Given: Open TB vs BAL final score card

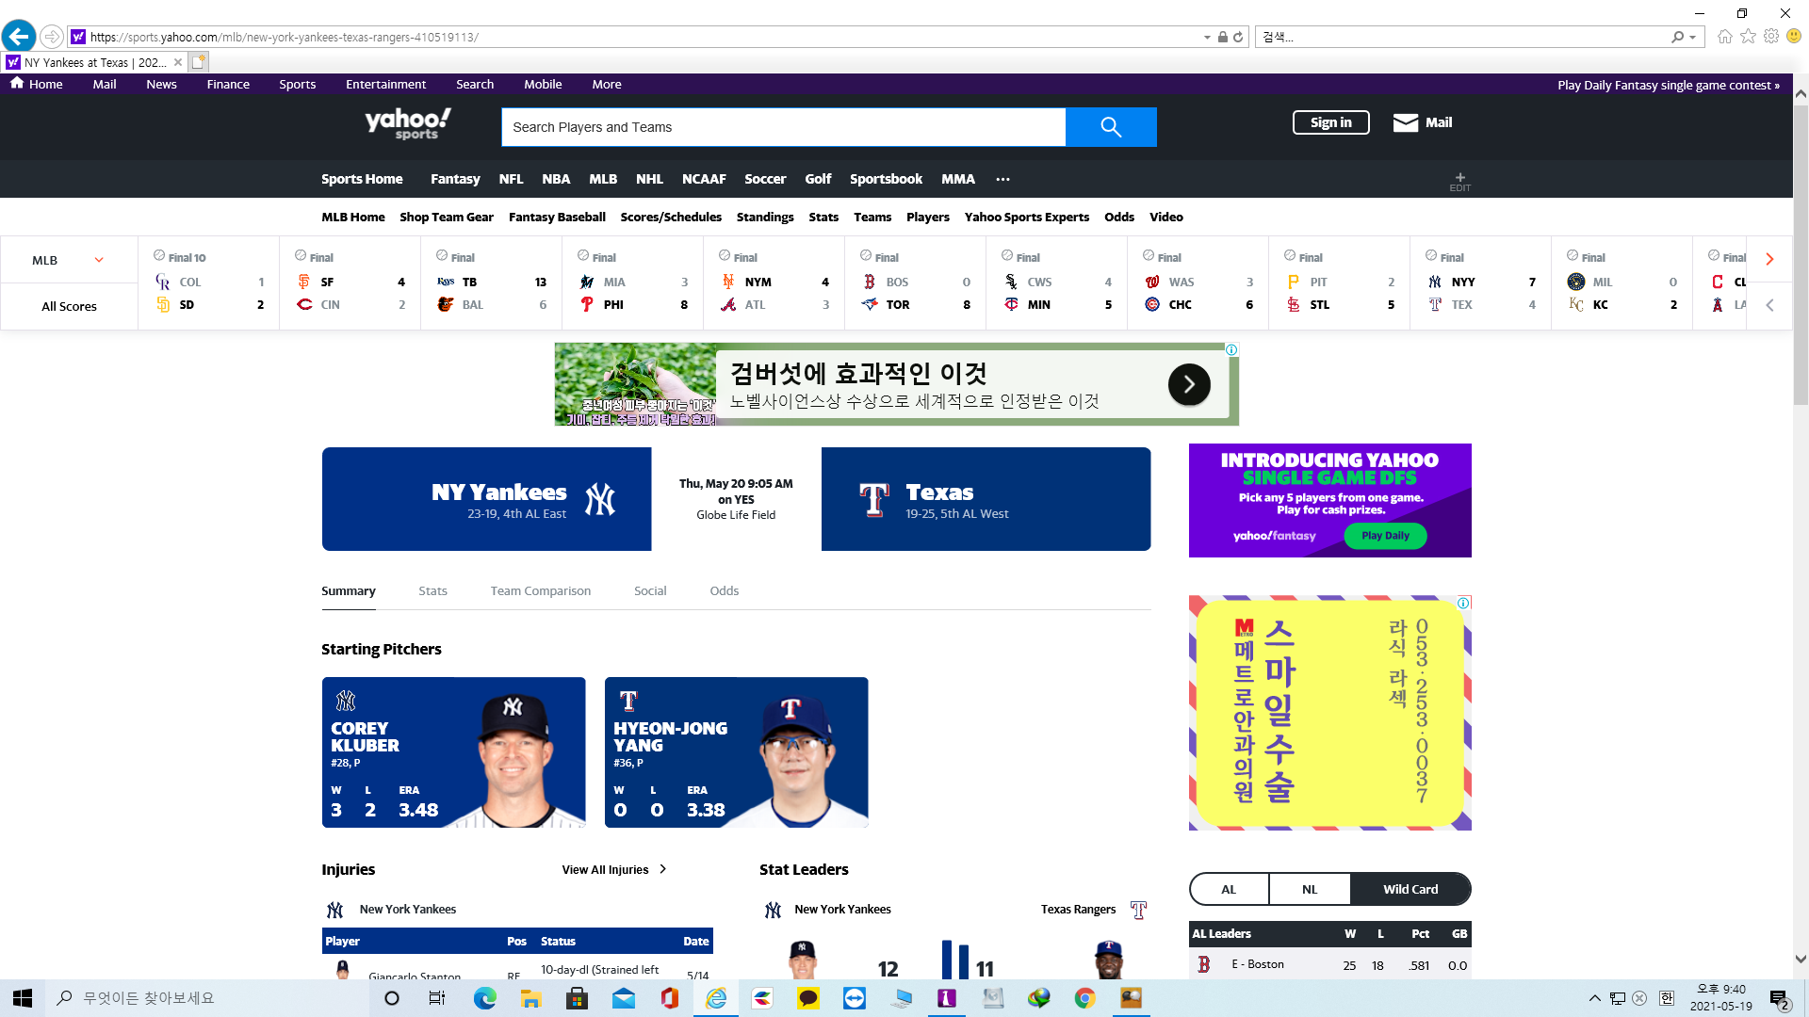Looking at the screenshot, I should 491,282.
